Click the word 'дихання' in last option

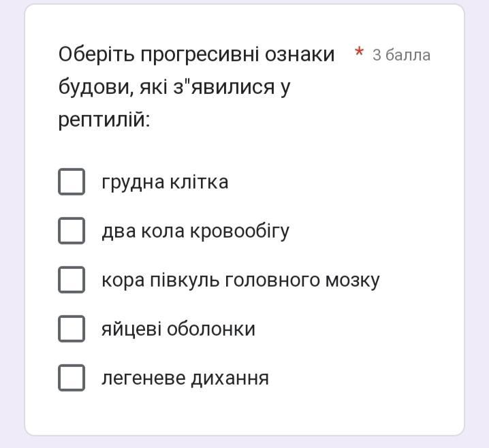click(230, 379)
